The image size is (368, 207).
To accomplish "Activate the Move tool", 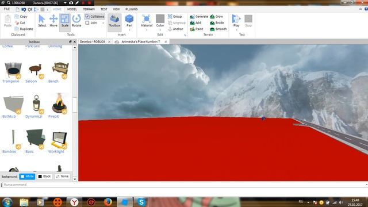I will [53, 21].
